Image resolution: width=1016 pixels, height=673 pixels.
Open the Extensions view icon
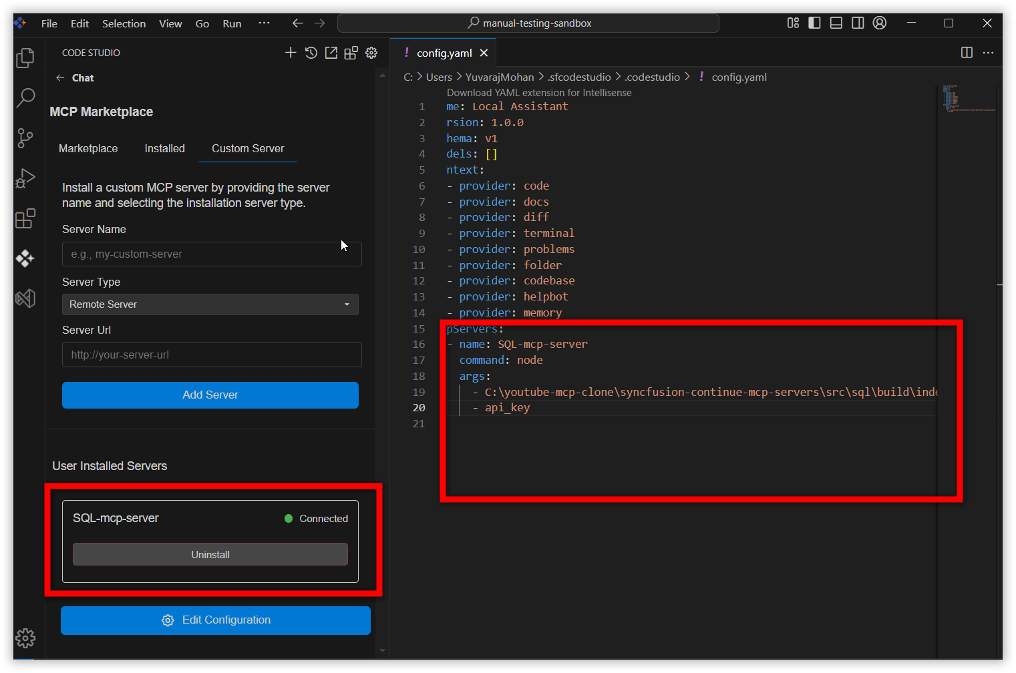point(25,218)
